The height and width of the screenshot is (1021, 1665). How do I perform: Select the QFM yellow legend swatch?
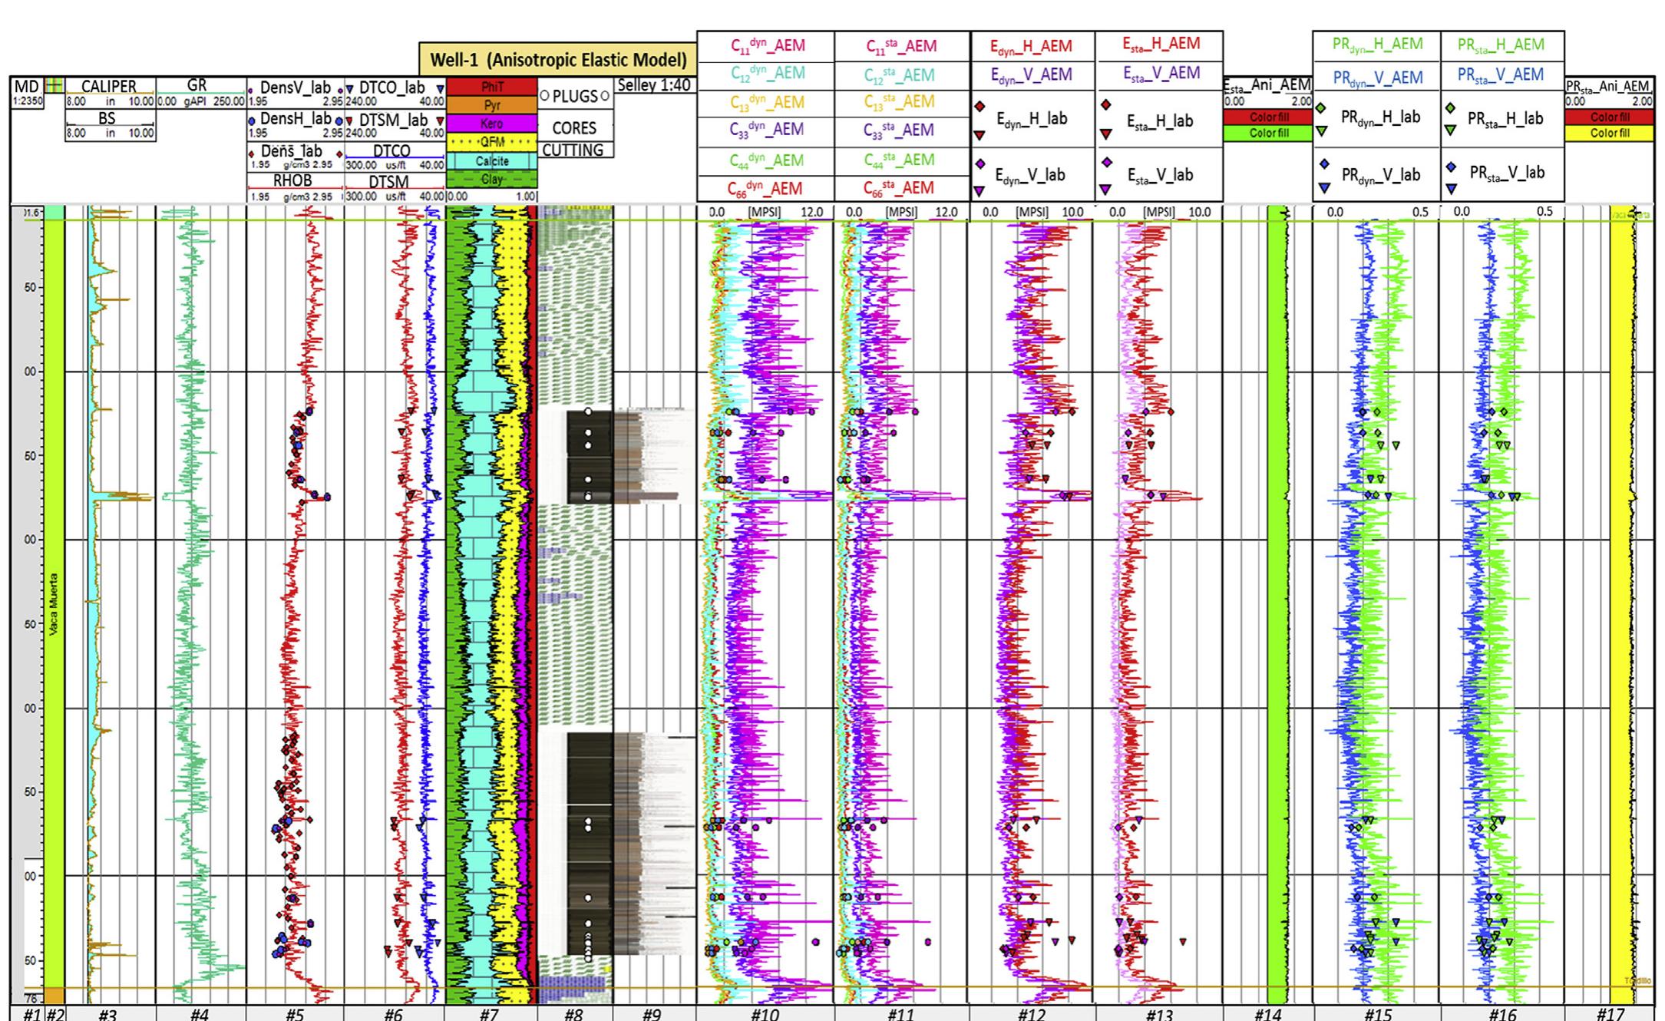click(491, 142)
